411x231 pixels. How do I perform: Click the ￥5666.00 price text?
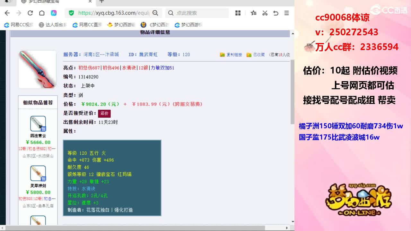click(38, 142)
